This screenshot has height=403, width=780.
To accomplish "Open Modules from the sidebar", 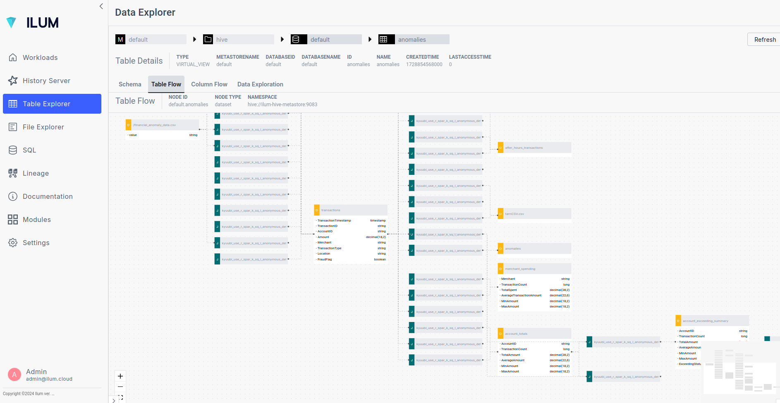I will coord(36,219).
